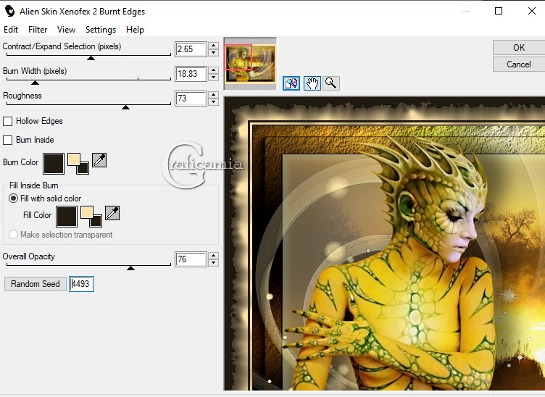Screen dimensions: 545x397
Task: Click the Burn Width value field
Action: tap(191, 74)
